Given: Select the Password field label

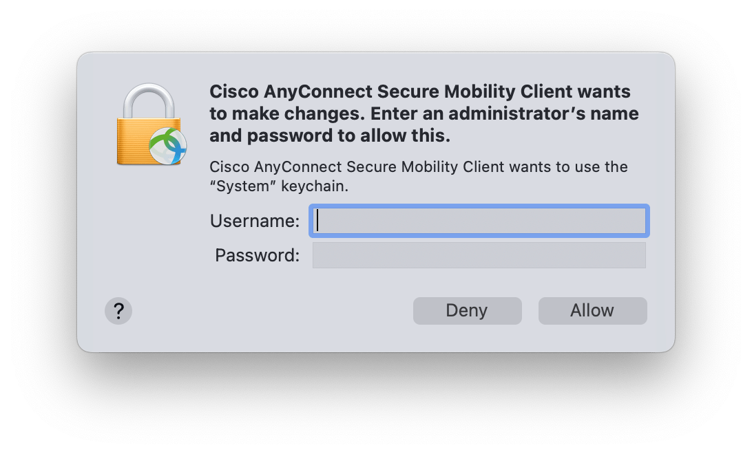Looking at the screenshot, I should (255, 255).
